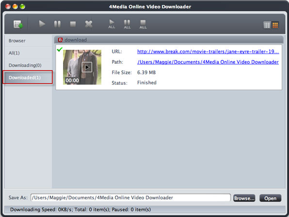Image resolution: width=289 pixels, height=217 pixels.
Task: Switch to thumbnail grid view mode
Action: (x=275, y=25)
